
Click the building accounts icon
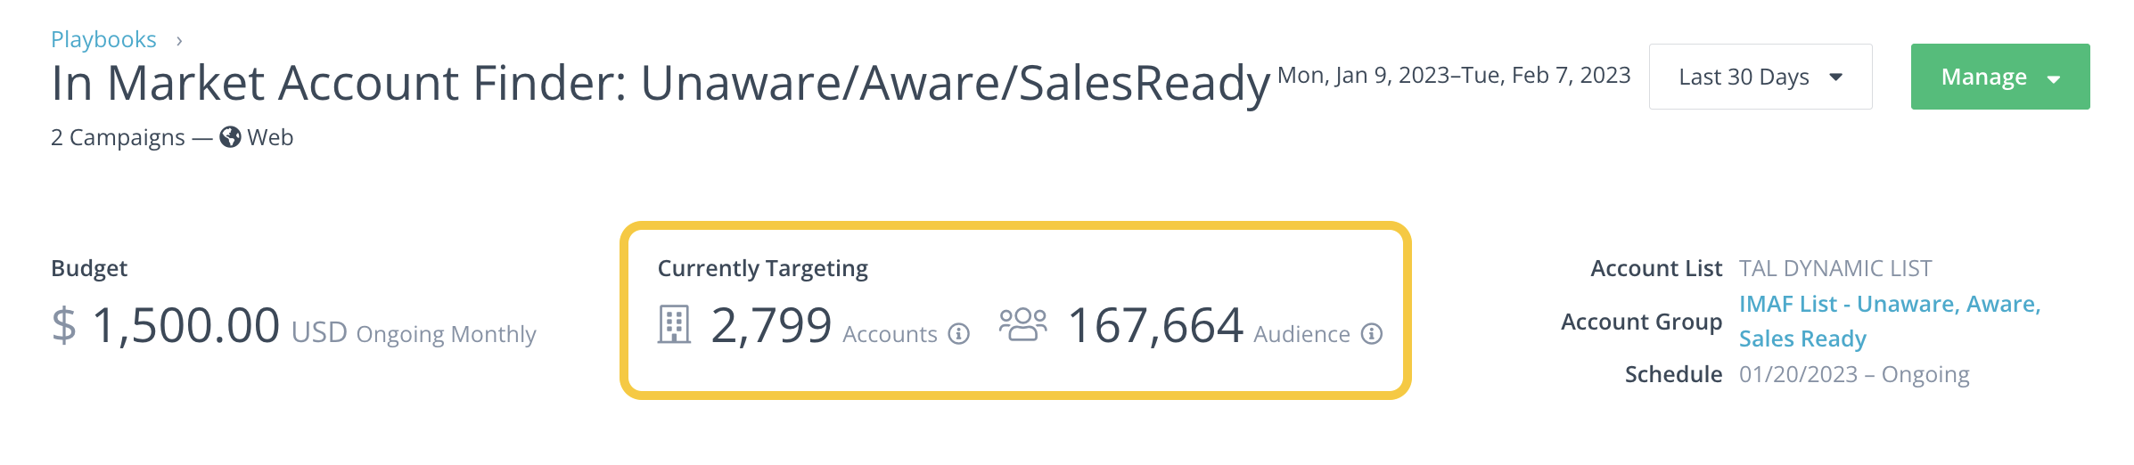pyautogui.click(x=674, y=324)
